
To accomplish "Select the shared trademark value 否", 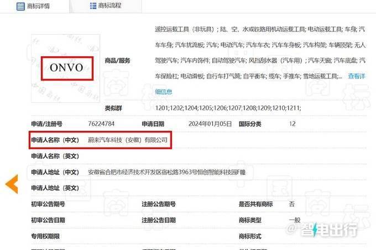I will [292, 204].
